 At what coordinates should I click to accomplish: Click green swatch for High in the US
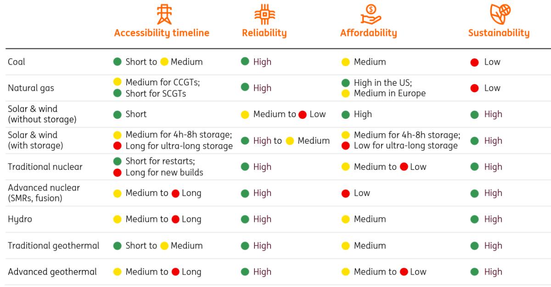tap(346, 83)
